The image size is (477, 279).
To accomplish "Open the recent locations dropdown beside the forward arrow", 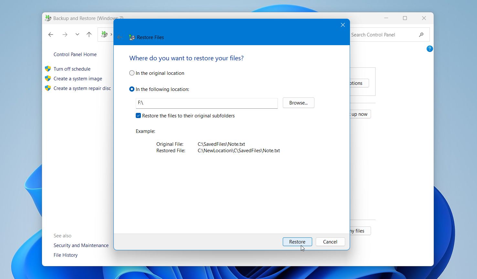I will [x=77, y=34].
